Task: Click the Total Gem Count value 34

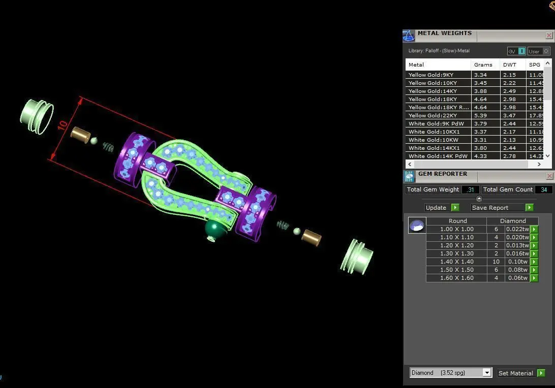Action: tap(544, 189)
